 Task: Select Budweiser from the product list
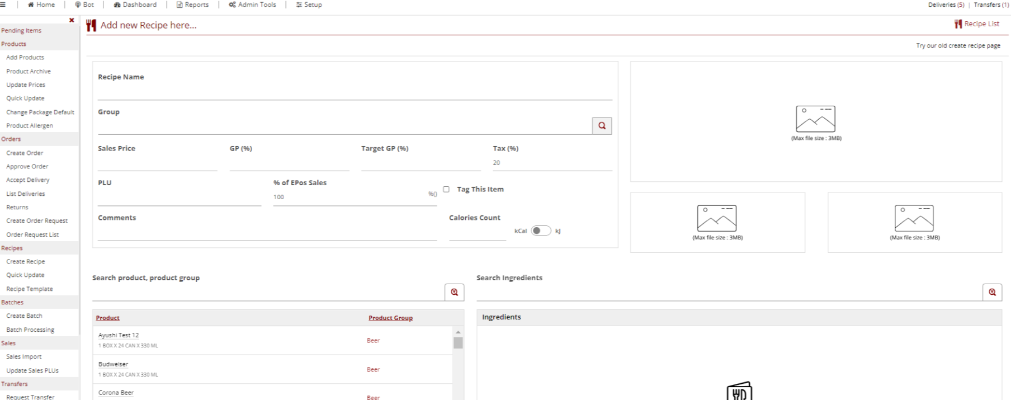coord(114,364)
